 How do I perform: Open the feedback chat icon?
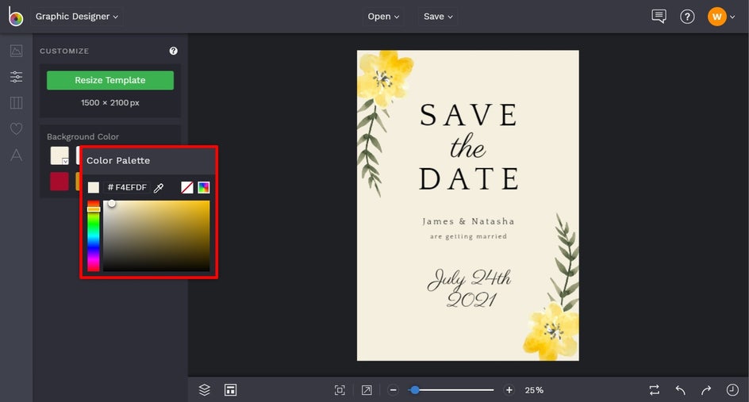[x=659, y=17]
